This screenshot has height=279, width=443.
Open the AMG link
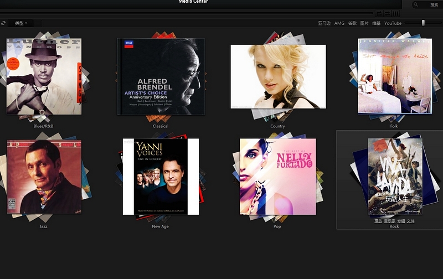point(339,23)
